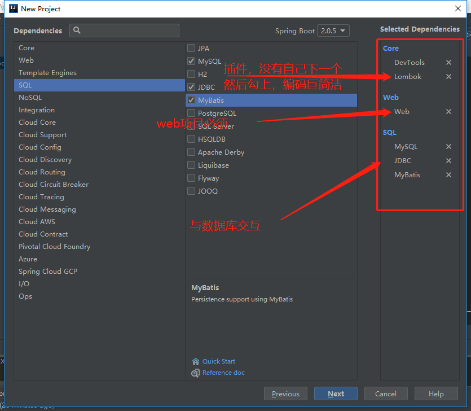The image size is (471, 411).
Task: Cancel the New Project wizard
Action: coord(386,393)
